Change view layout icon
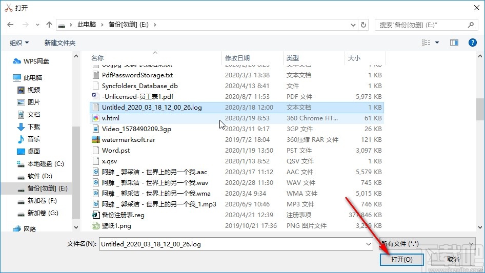Screen dimensions: 485x273 pyautogui.click(x=426, y=43)
